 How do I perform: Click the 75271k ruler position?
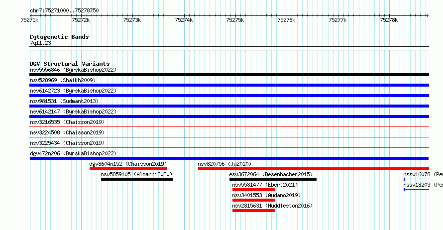pos(30,20)
